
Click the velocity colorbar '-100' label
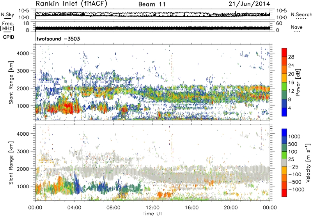tap(295, 174)
